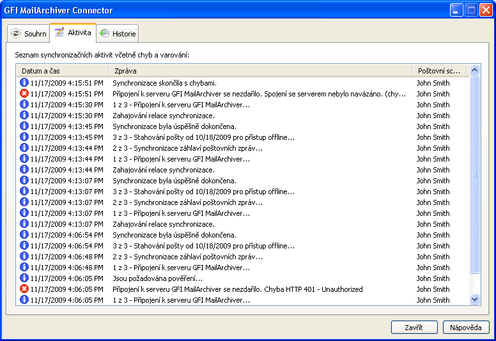
Task: Click info icon for 4:06:48 PM '1 z 3' row
Action: click(24, 267)
